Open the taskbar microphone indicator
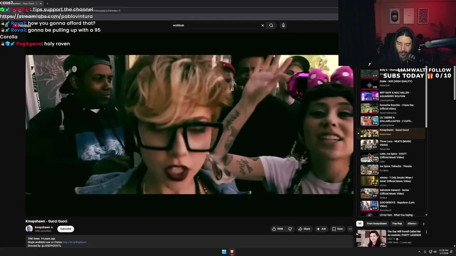Screen dimensions: 456x256 coord(425,252)
